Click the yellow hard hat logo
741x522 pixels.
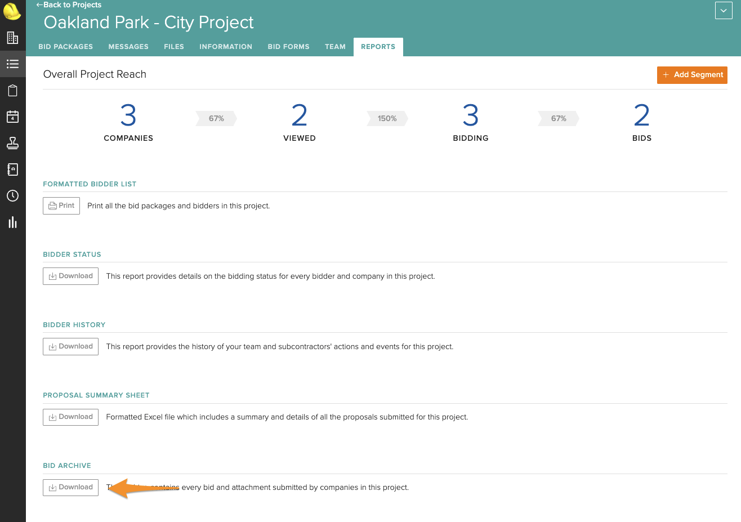(12, 11)
